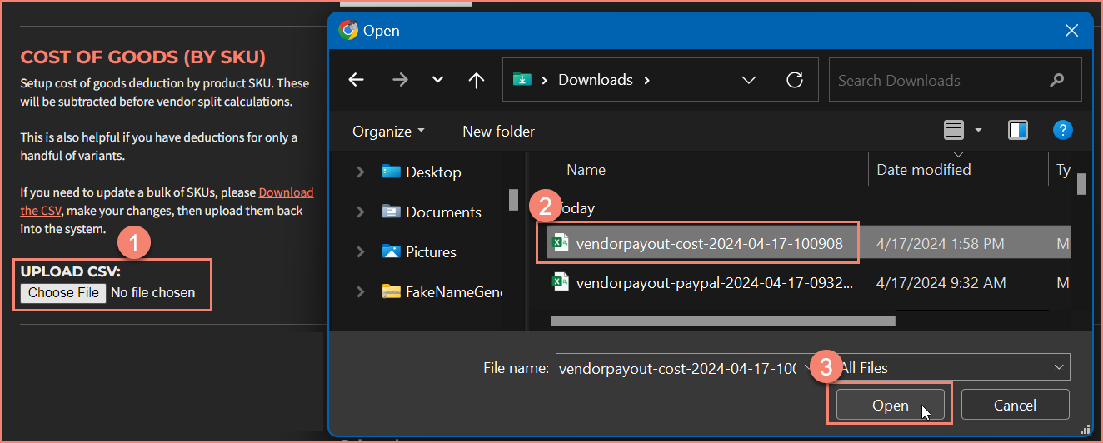Open the Organize menu
Viewport: 1103px width, 443px height.
coord(388,131)
